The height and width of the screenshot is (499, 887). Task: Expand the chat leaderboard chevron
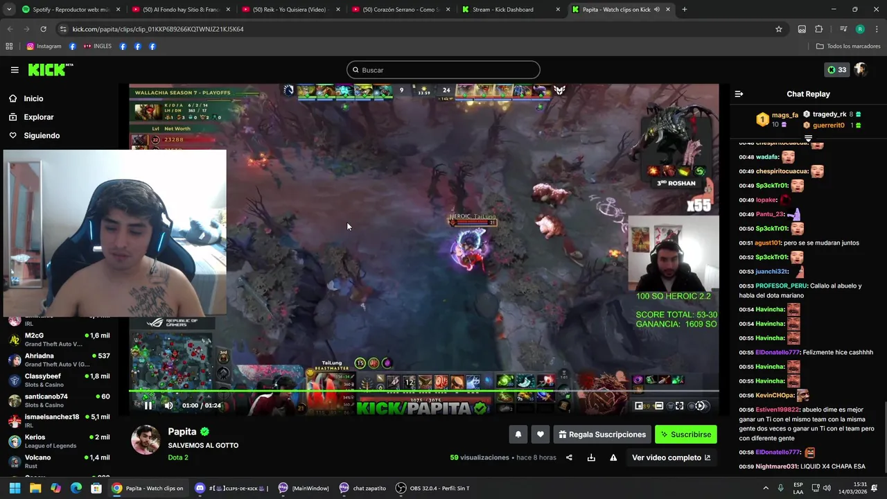coord(808,139)
